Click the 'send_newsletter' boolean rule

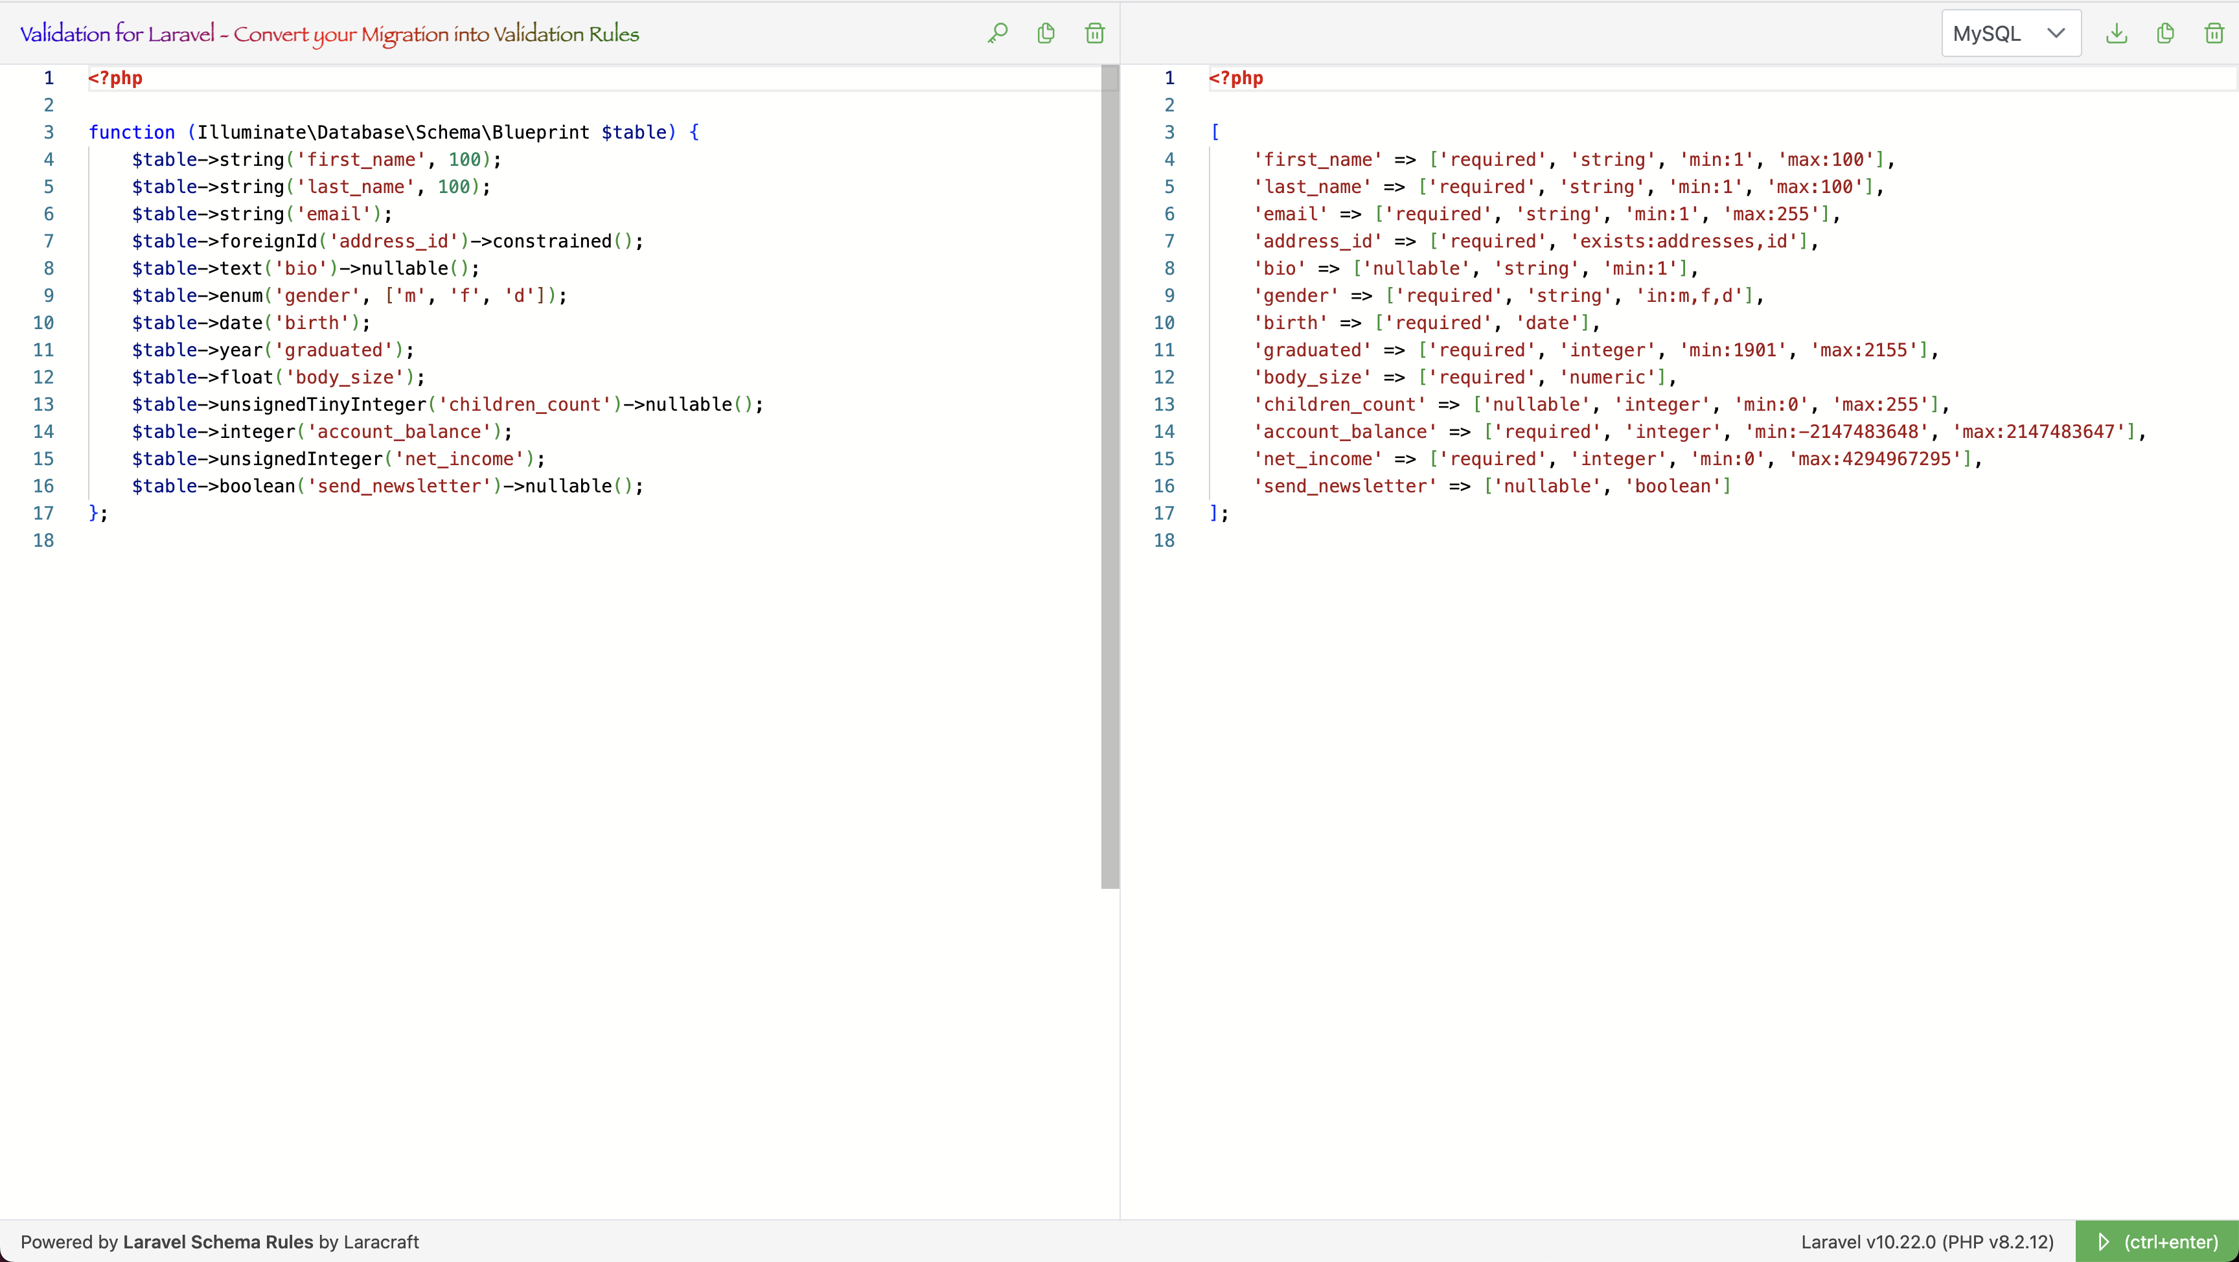tap(1491, 486)
